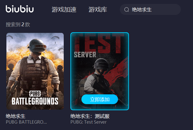Image resolution: width=193 pixels, height=130 pixels.
Task: Click the PUBG: Test Server subtitle
Action: pyautogui.click(x=88, y=122)
